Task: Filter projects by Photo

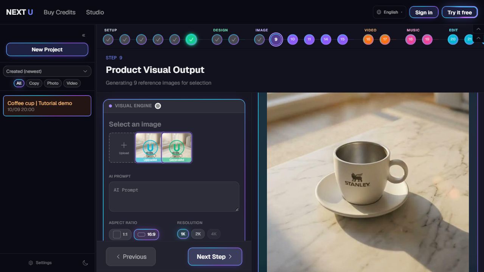Action: [x=53, y=83]
